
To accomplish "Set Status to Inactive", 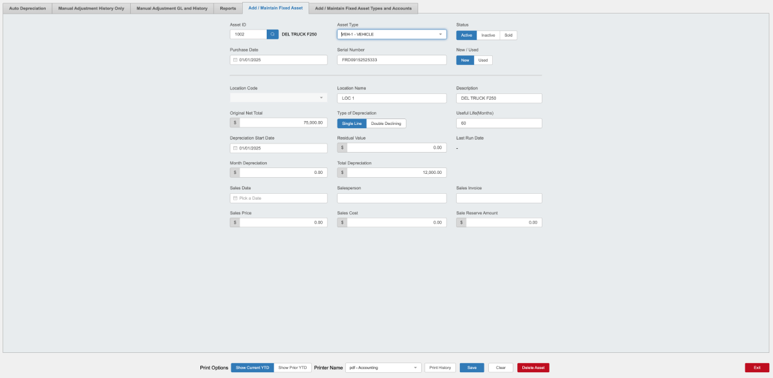I will pos(488,35).
